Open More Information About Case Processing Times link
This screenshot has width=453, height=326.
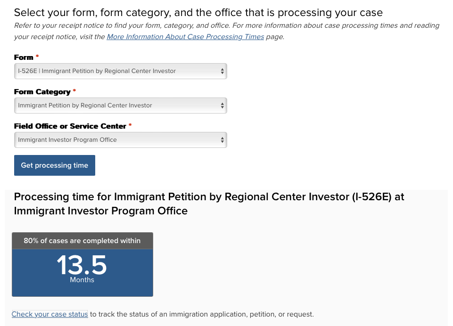click(x=185, y=37)
